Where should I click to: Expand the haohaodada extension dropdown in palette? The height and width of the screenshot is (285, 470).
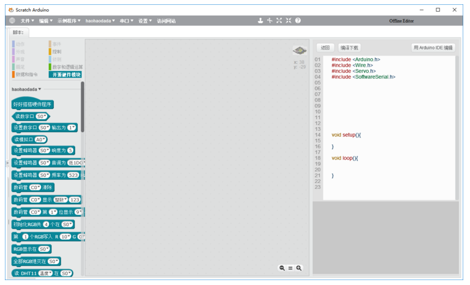tap(26, 89)
